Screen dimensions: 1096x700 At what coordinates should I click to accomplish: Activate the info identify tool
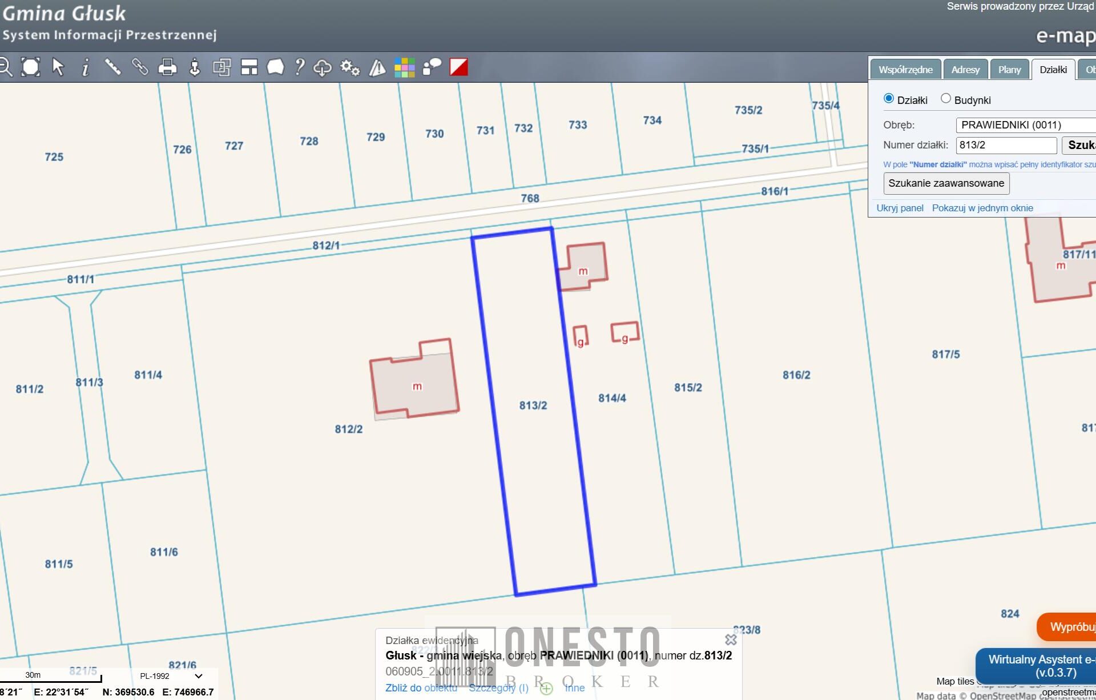tap(86, 68)
